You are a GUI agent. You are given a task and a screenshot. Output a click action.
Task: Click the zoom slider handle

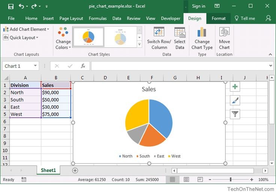click(x=230, y=180)
